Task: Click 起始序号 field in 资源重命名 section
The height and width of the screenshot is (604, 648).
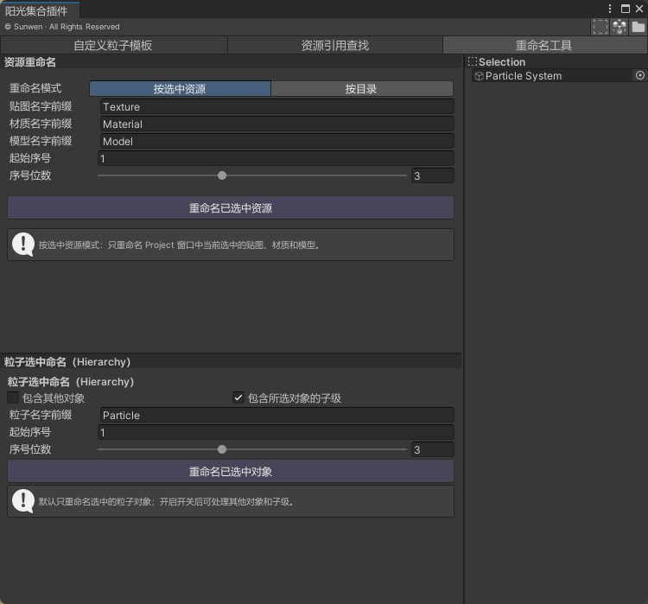Action: pos(276,158)
